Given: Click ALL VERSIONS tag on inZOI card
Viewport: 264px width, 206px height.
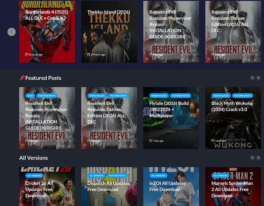Looking at the screenshot, I should [158, 176].
